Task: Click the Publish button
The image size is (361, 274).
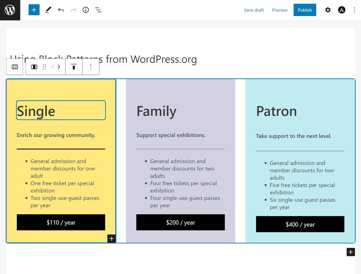Action: click(305, 10)
